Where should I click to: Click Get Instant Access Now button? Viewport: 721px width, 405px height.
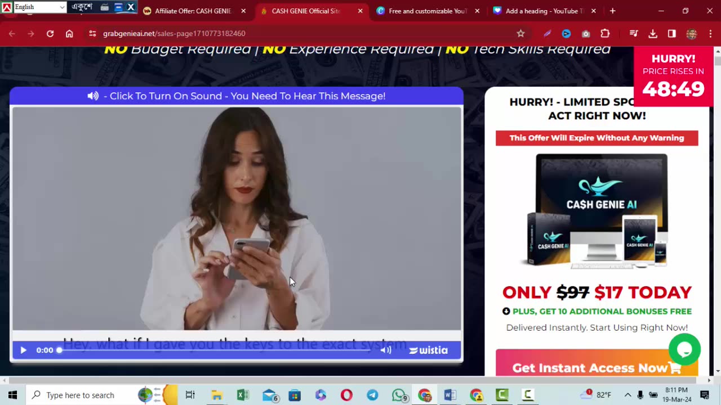click(597, 367)
